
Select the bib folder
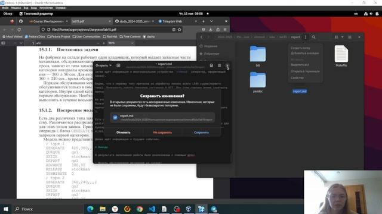[258, 56]
